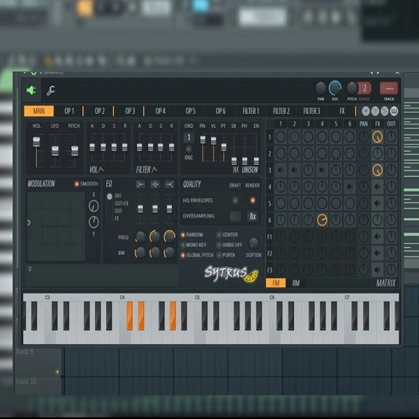Click the main LFO fader
Screen dimensions: 419x419
[55, 151]
